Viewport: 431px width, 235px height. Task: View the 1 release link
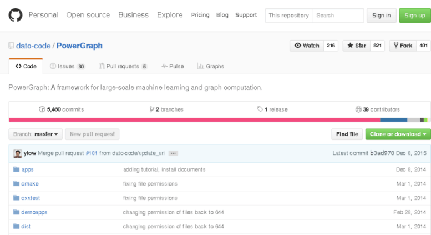click(x=272, y=109)
